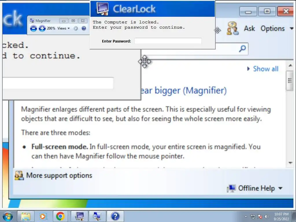Click the ClearLock logo icon

[x=103, y=8]
